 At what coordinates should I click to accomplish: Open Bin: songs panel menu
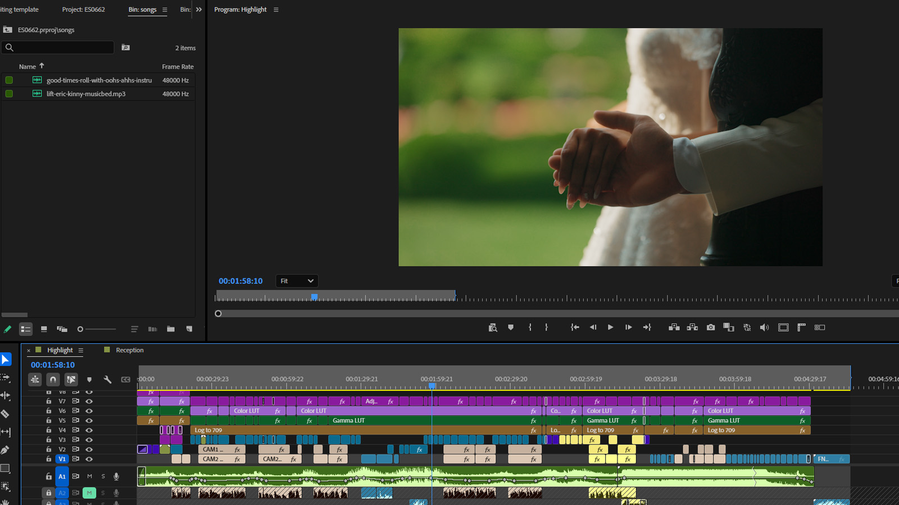tap(165, 10)
